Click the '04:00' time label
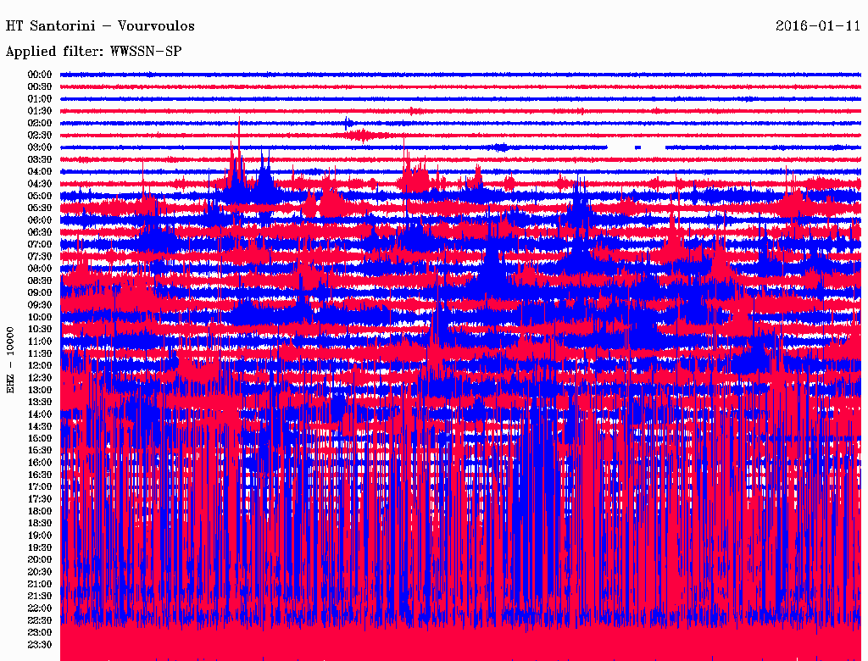This screenshot has height=661, width=868. 40,172
